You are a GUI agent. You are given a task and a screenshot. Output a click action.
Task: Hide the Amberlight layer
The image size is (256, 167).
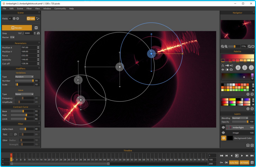pyautogui.click(x=223, y=128)
